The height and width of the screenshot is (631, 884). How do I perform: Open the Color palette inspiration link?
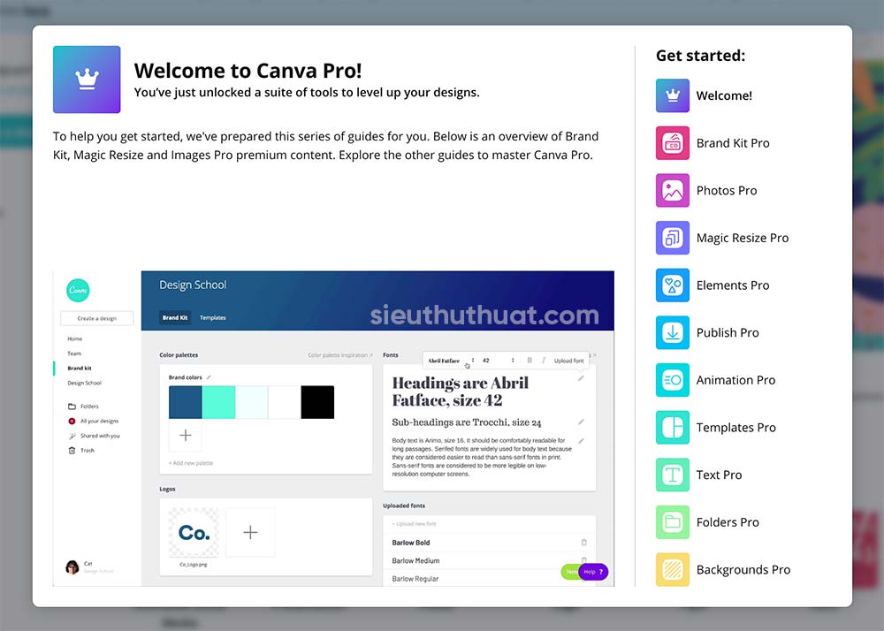point(340,355)
